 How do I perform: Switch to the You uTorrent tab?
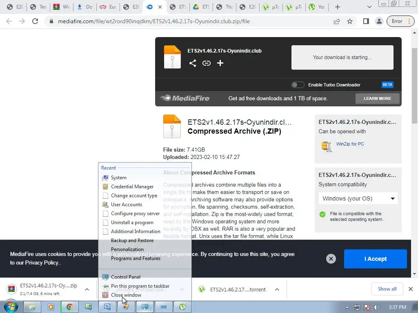(317, 7)
